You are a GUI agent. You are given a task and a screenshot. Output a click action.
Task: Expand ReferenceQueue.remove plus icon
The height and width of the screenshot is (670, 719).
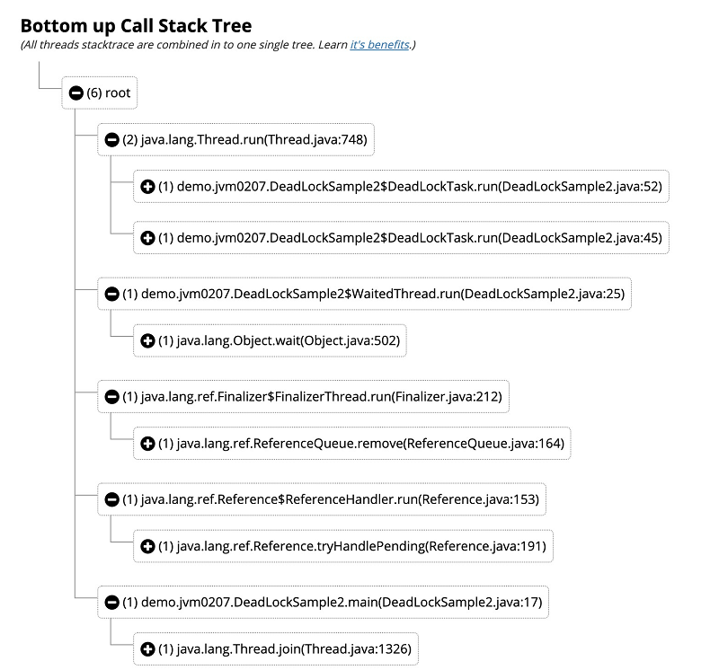[x=148, y=443]
